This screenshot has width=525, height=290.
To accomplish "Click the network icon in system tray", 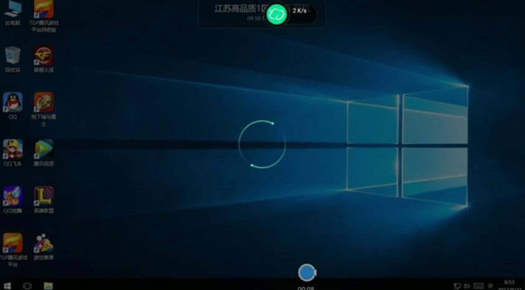I will [457, 286].
